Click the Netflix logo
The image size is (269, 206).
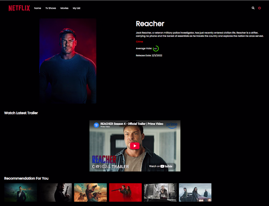point(19,8)
